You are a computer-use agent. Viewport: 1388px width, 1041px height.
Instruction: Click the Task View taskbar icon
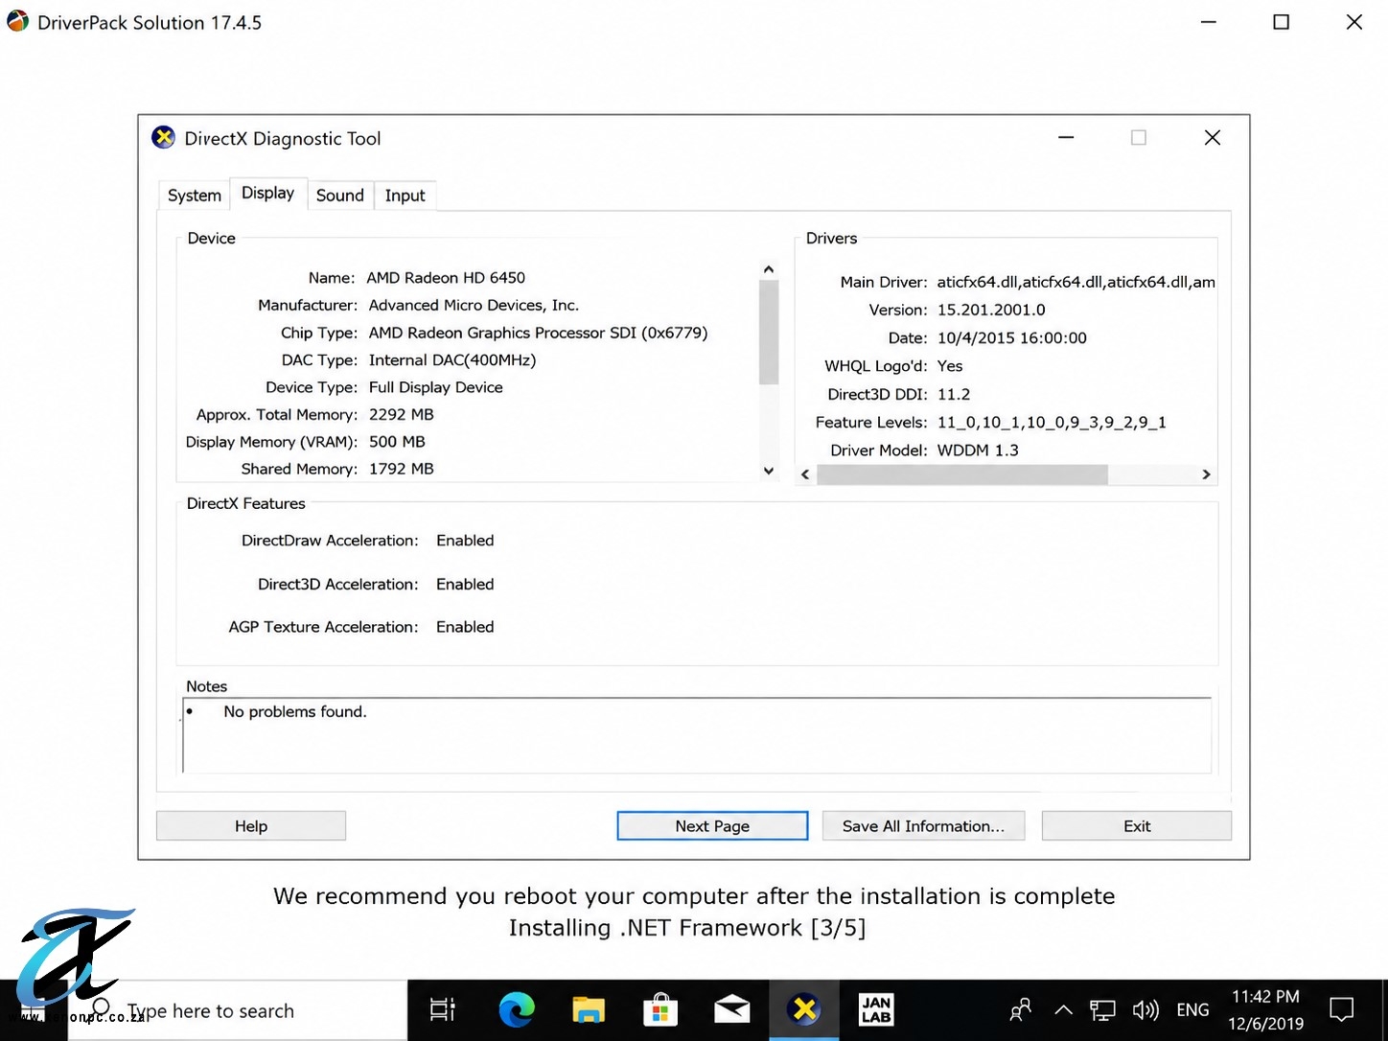(x=443, y=1009)
